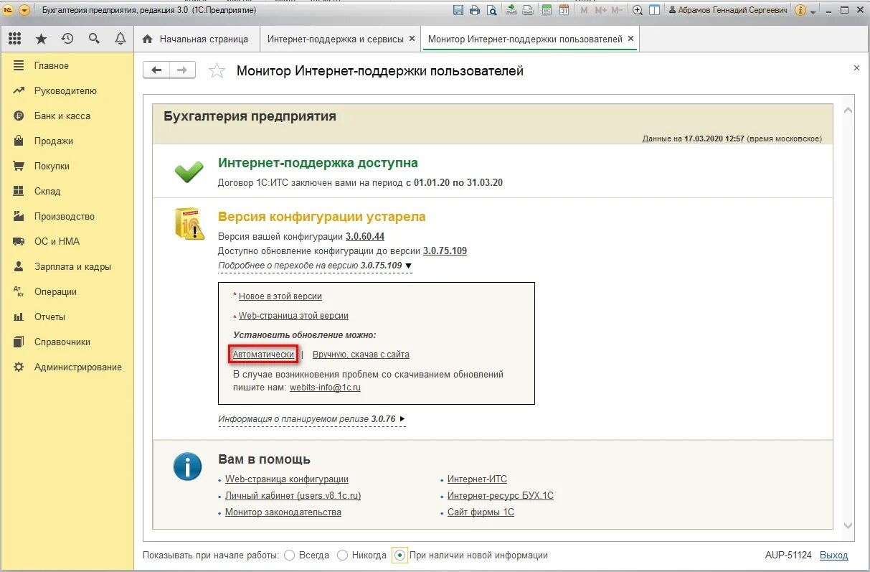The height and width of the screenshot is (572, 870).
Task: Open the Calendar icon
Action: click(x=564, y=10)
